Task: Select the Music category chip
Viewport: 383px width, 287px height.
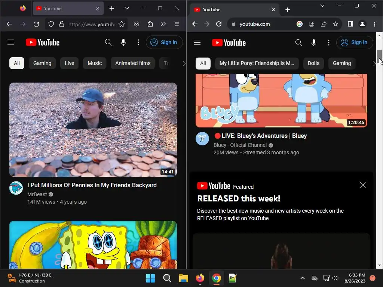Action: point(95,63)
